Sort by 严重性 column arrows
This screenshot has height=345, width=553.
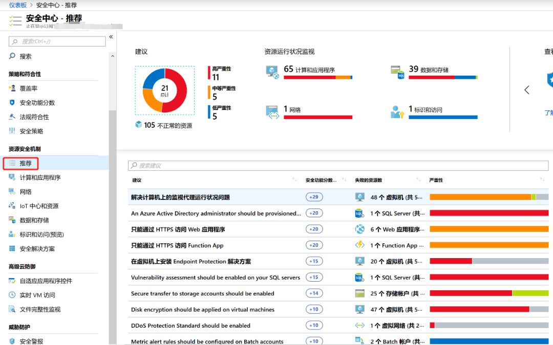tap(542, 180)
